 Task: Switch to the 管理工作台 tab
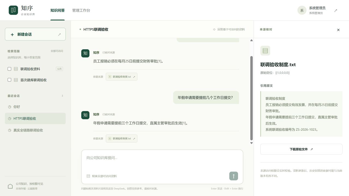[81, 10]
